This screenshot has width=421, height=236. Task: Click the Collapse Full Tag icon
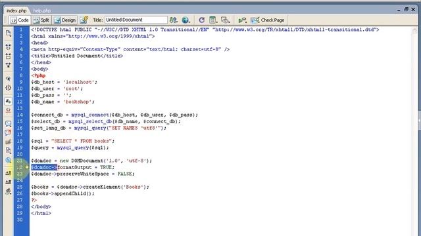pyautogui.click(x=9, y=47)
